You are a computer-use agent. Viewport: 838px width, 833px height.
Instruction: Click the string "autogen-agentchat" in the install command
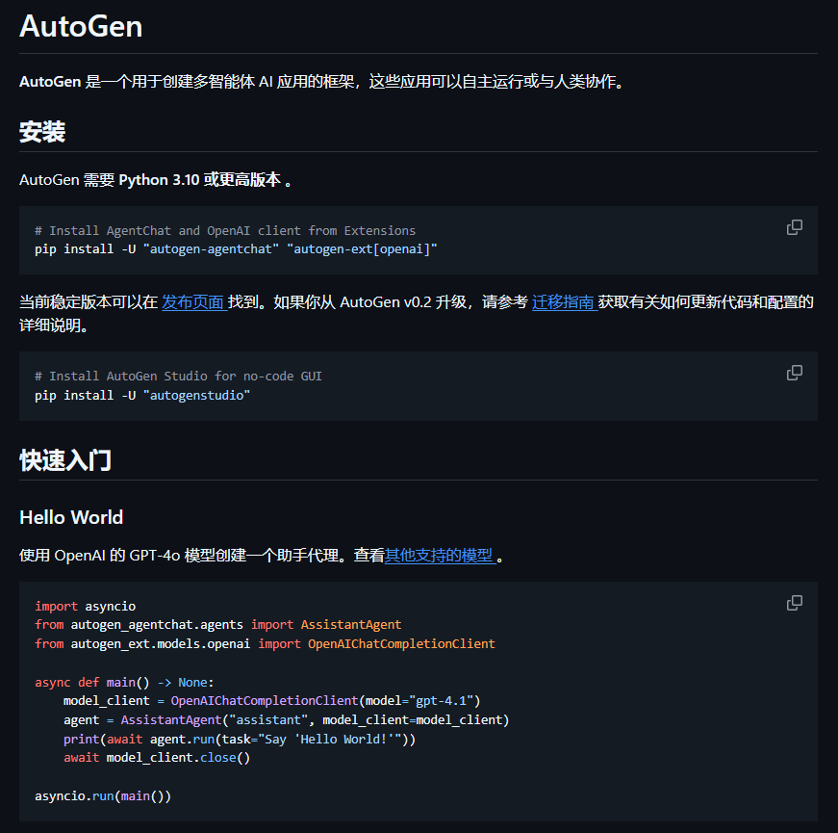pyautogui.click(x=211, y=249)
